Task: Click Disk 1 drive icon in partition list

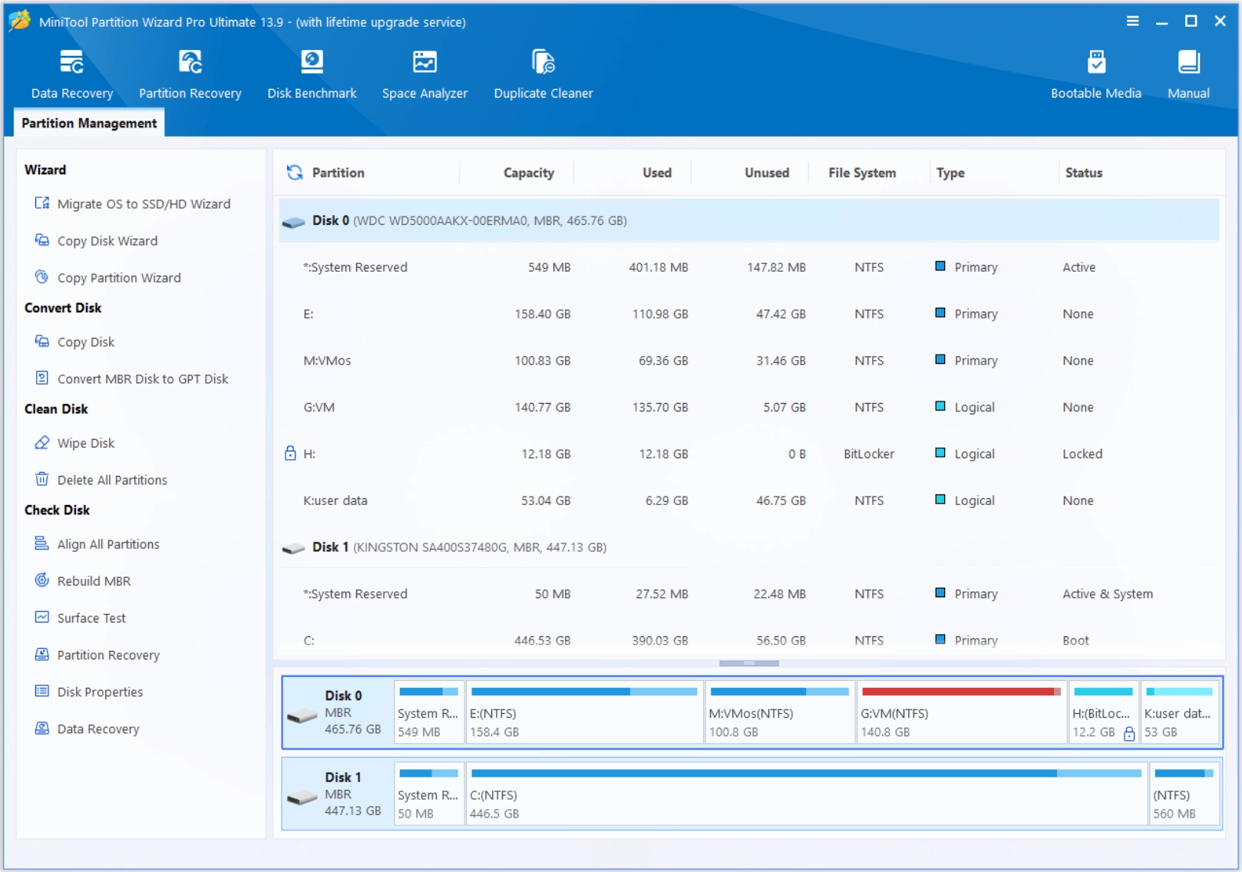Action: coord(293,548)
